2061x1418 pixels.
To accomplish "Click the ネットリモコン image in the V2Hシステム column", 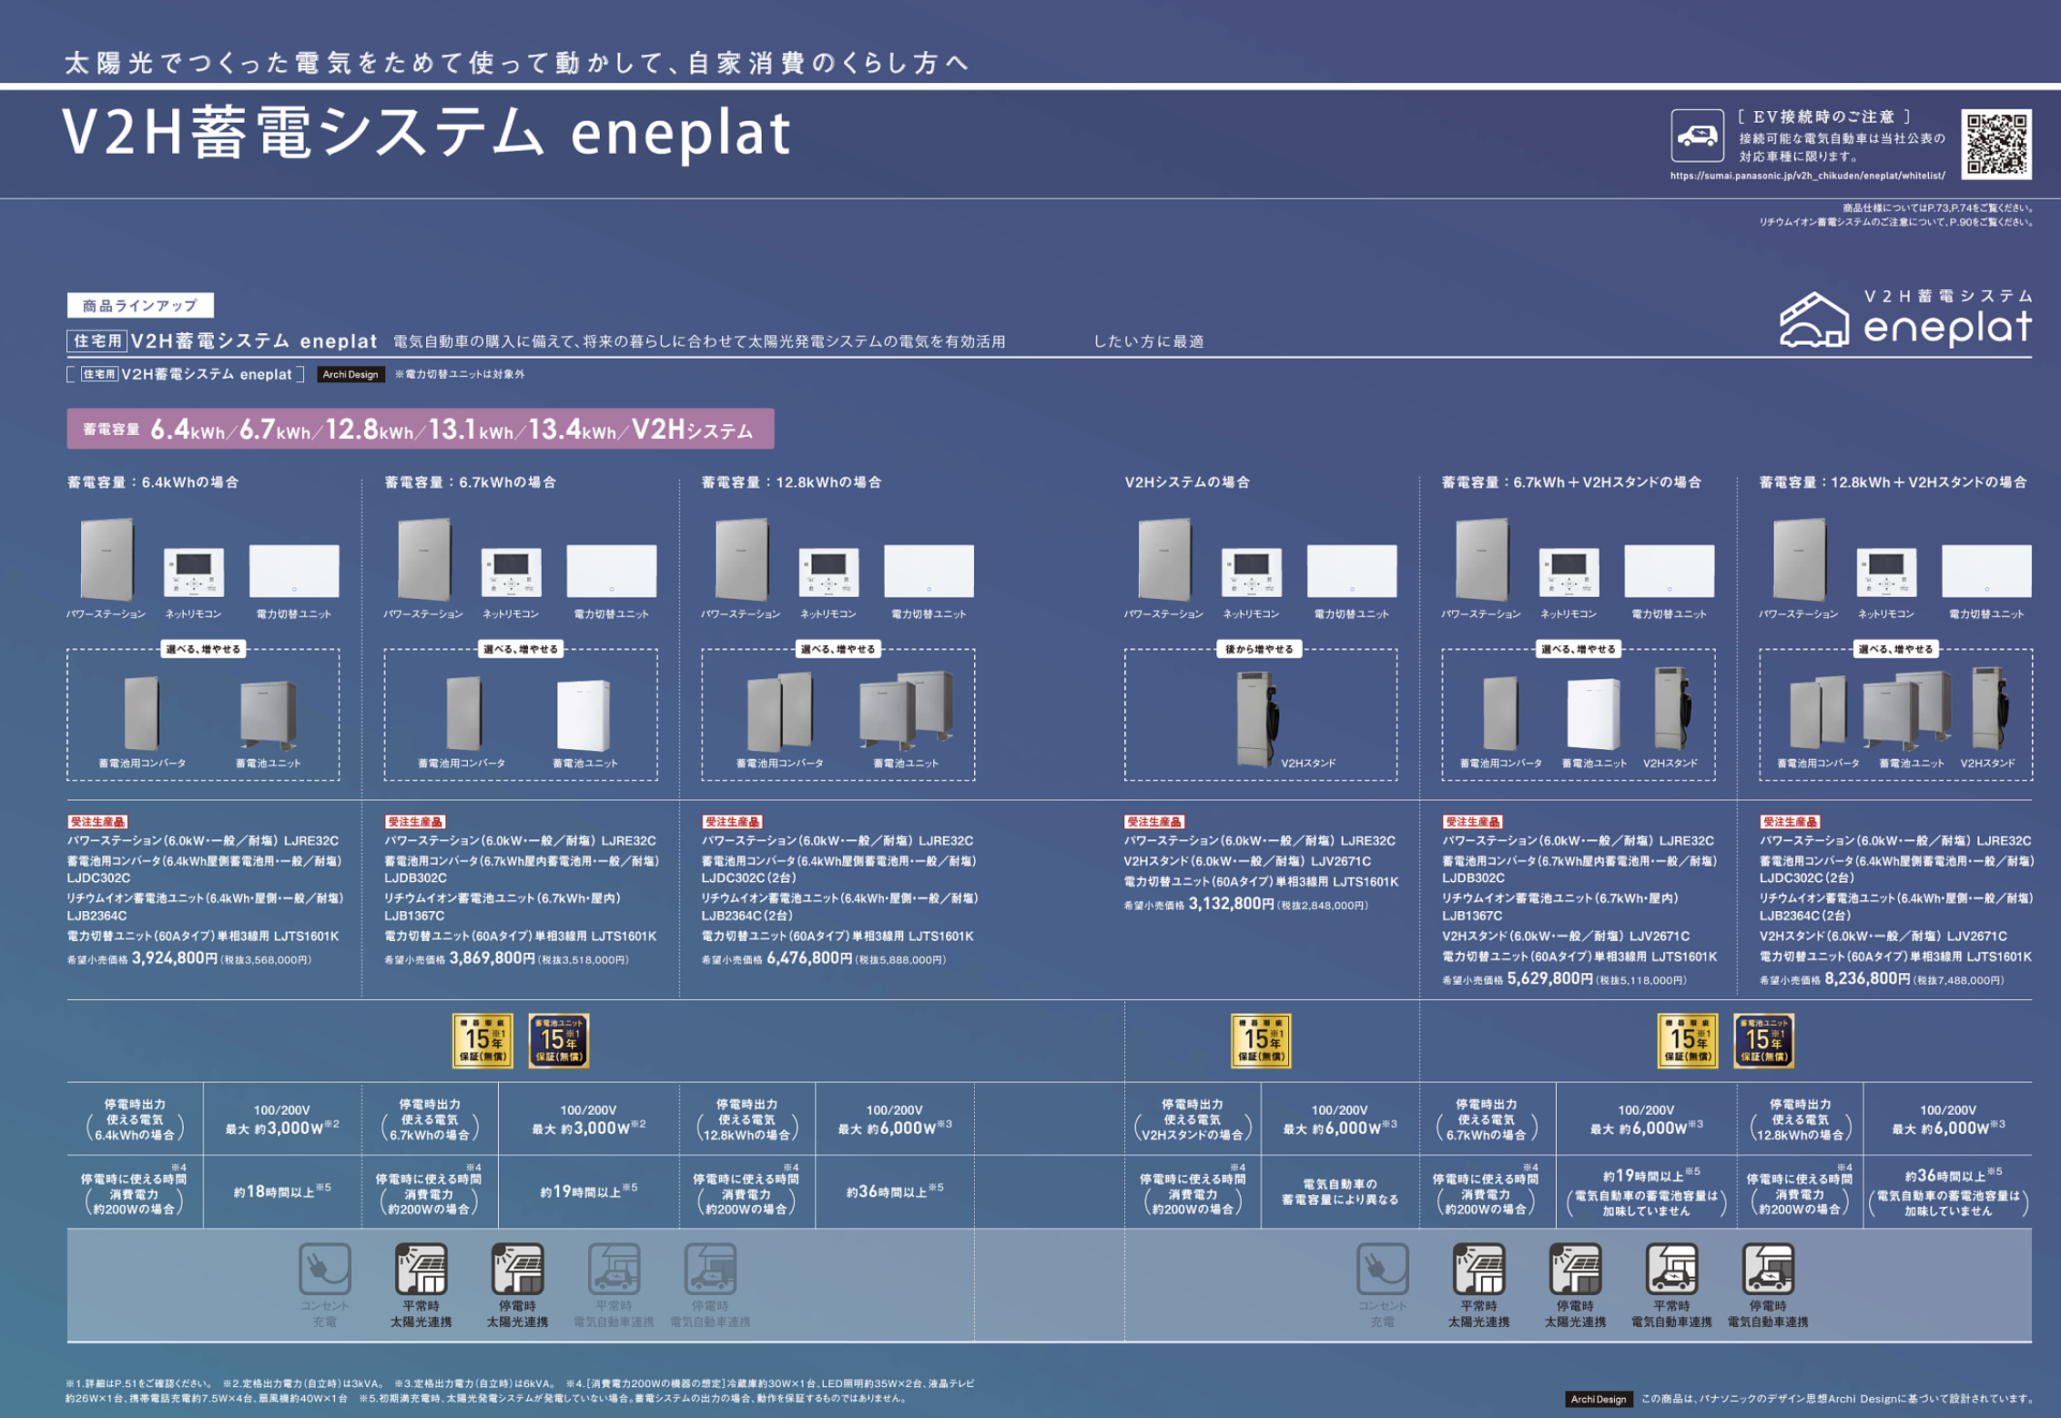I will tap(1252, 572).
